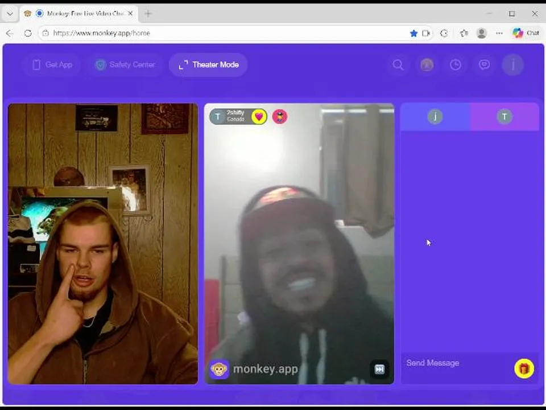The height and width of the screenshot is (410, 546).
Task: Open the Safety Center
Action: 125,65
